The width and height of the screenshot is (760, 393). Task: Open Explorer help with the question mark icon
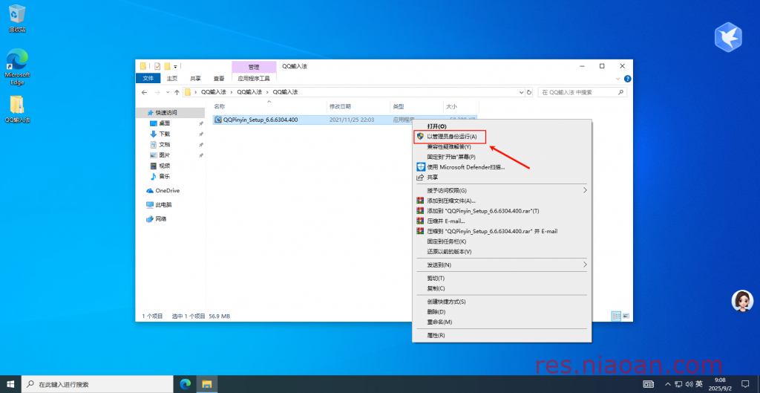[x=627, y=79]
